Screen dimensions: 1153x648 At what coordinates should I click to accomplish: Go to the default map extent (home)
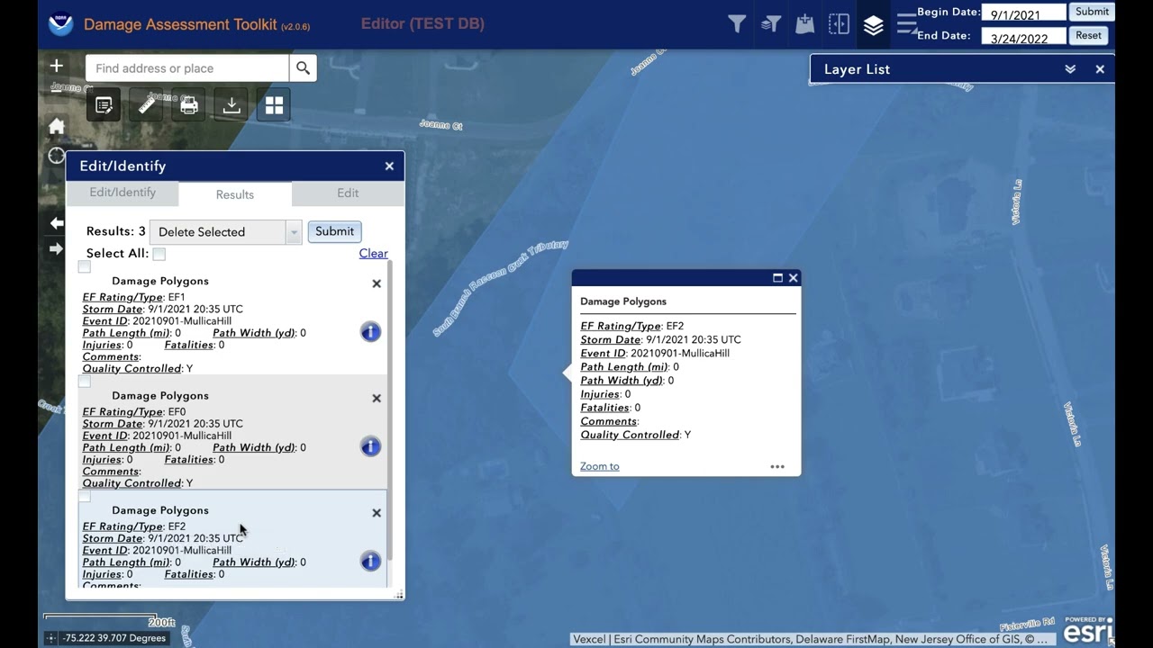tap(57, 126)
